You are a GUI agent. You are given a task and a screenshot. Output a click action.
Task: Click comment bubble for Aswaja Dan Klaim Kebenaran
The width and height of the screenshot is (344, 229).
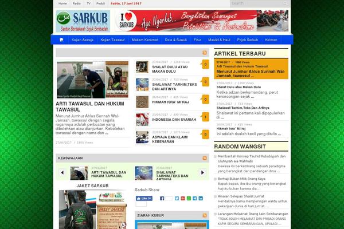(x=205, y=135)
